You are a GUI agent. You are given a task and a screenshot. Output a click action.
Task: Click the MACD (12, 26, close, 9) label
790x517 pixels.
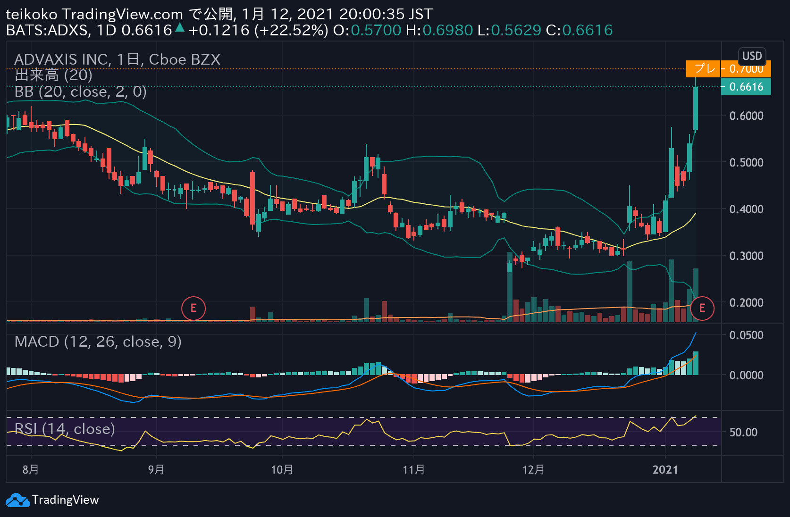point(98,341)
